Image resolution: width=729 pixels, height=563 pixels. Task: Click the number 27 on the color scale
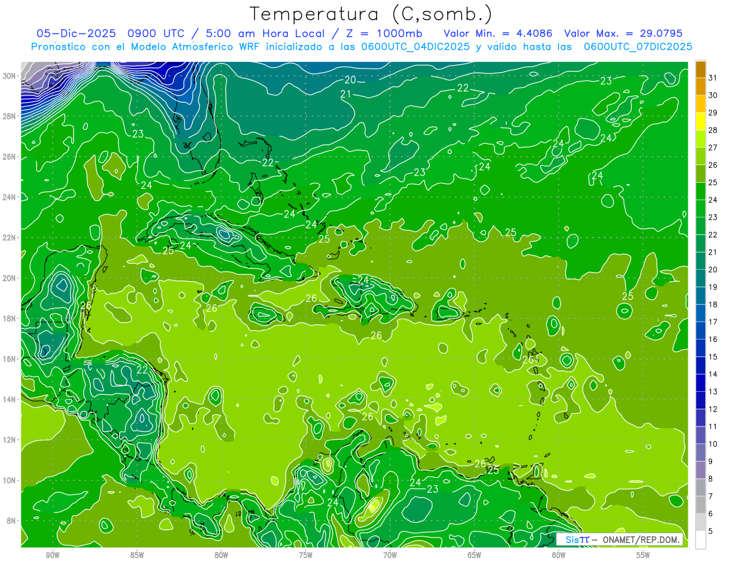tap(713, 147)
